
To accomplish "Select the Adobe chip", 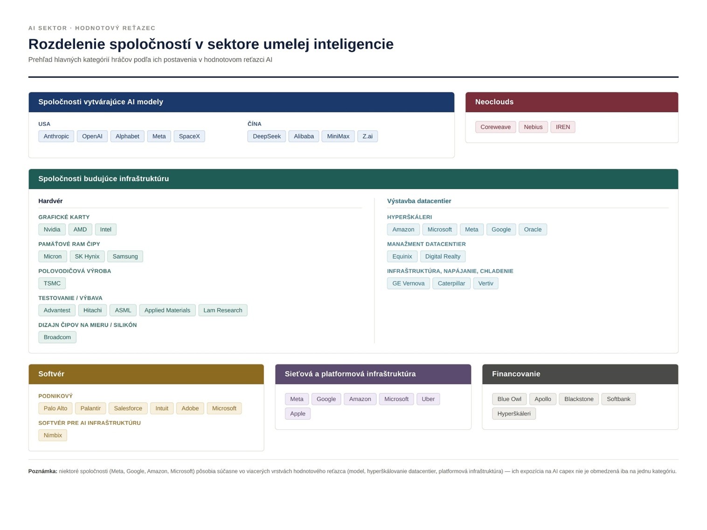I will [190, 408].
